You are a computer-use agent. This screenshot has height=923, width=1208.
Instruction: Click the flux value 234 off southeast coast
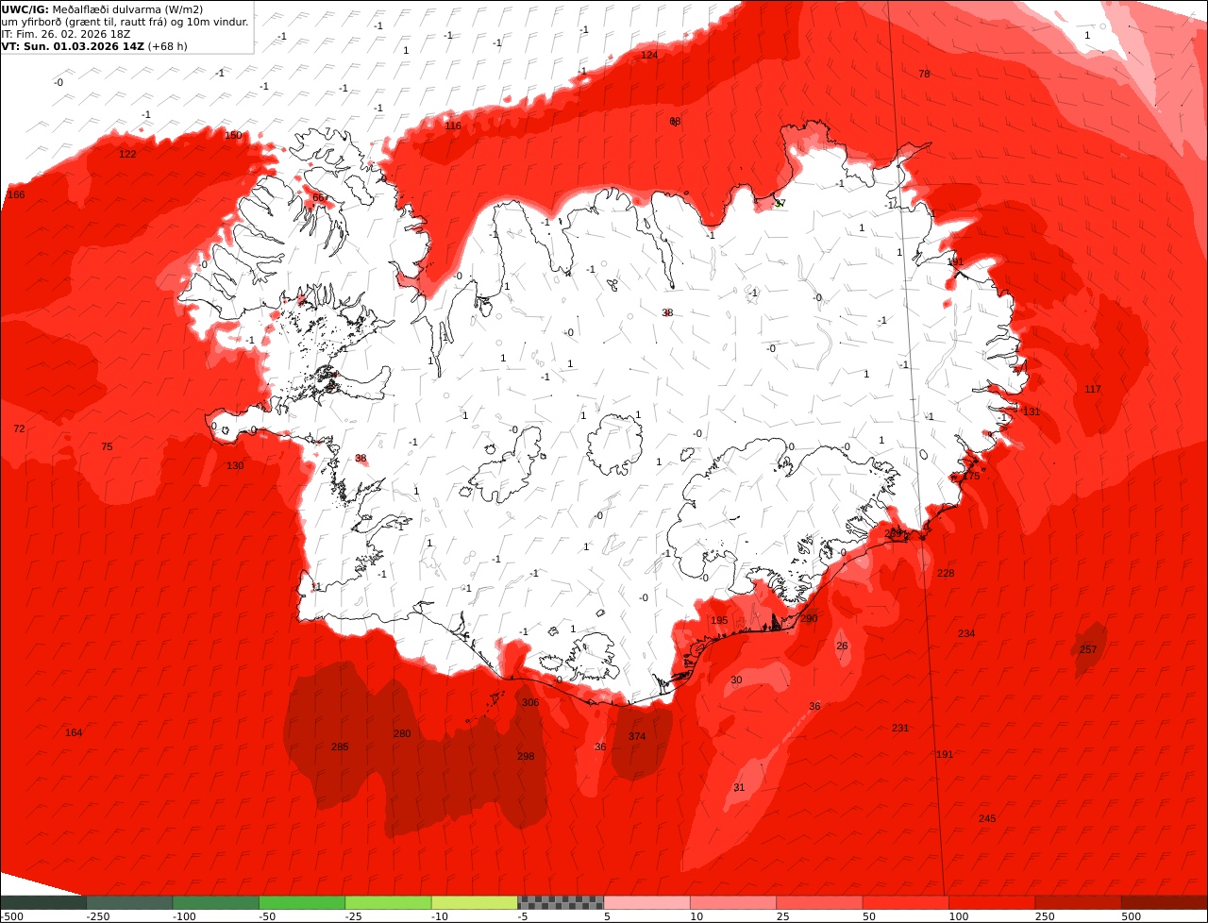tap(966, 633)
